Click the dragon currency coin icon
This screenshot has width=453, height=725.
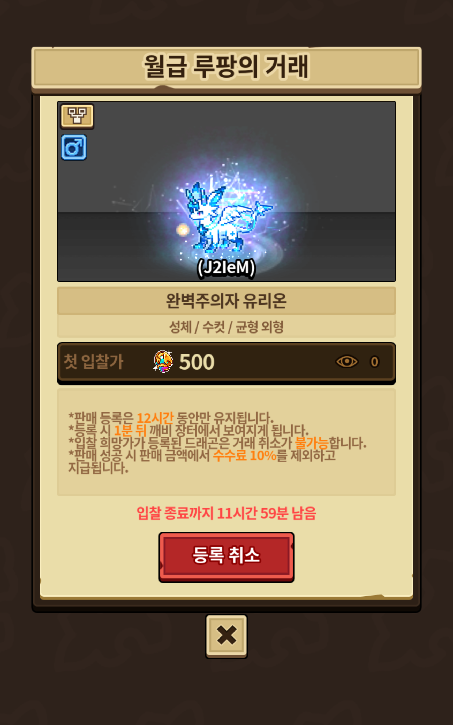click(x=163, y=361)
